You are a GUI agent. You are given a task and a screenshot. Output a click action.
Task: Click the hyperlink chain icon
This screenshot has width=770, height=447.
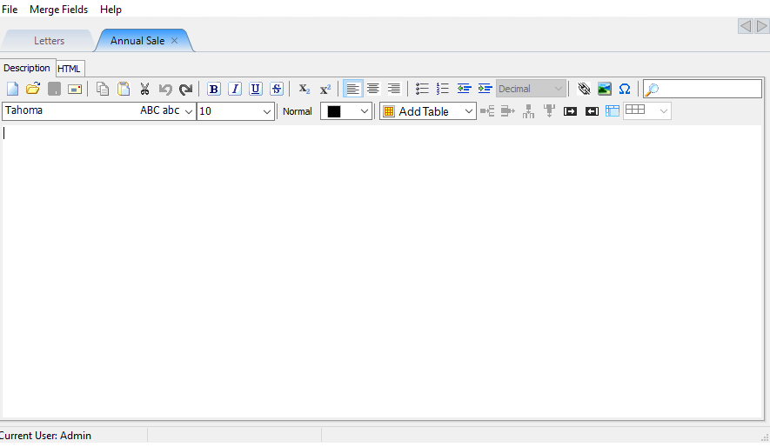[x=584, y=89]
